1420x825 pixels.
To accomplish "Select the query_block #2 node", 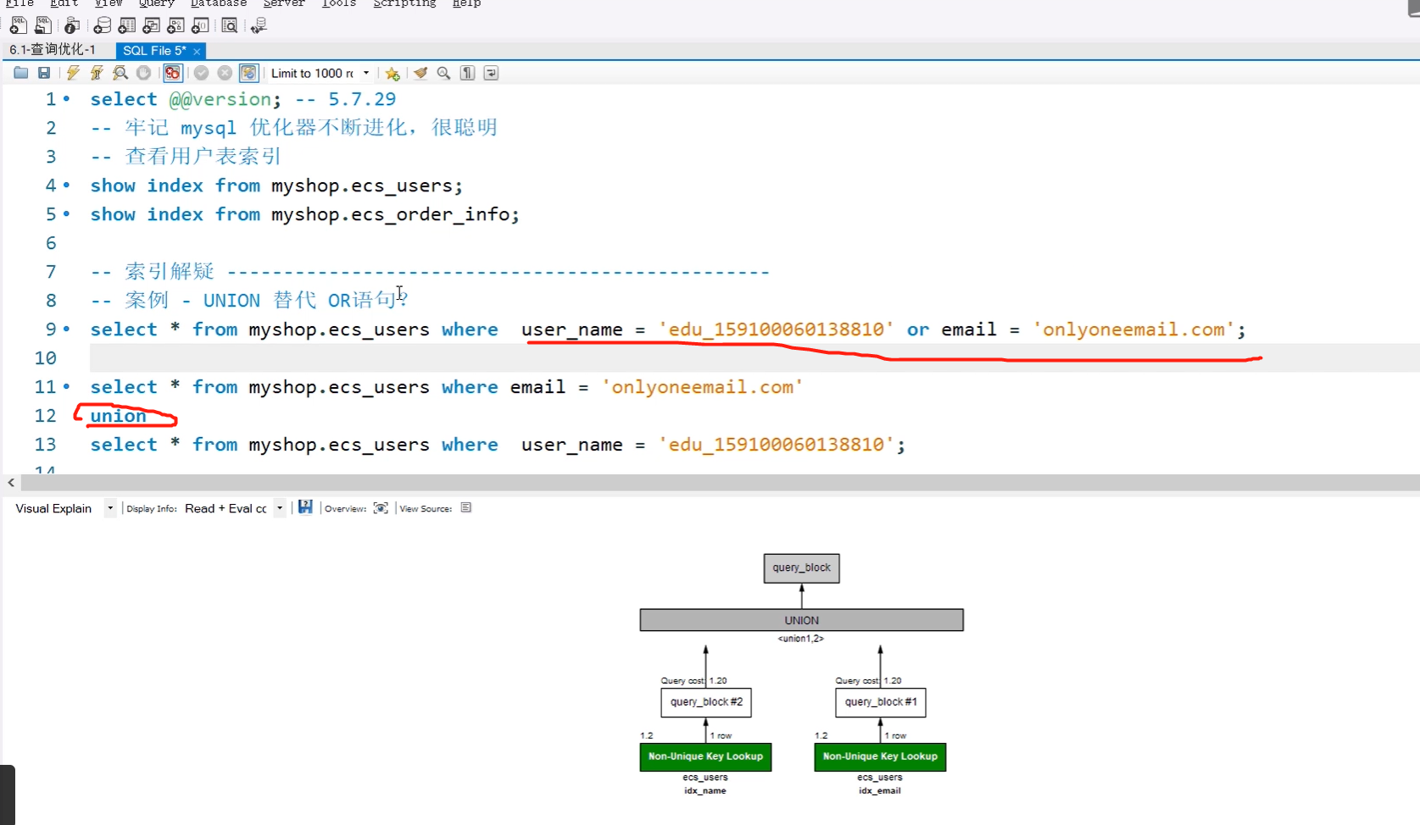I will tap(706, 702).
